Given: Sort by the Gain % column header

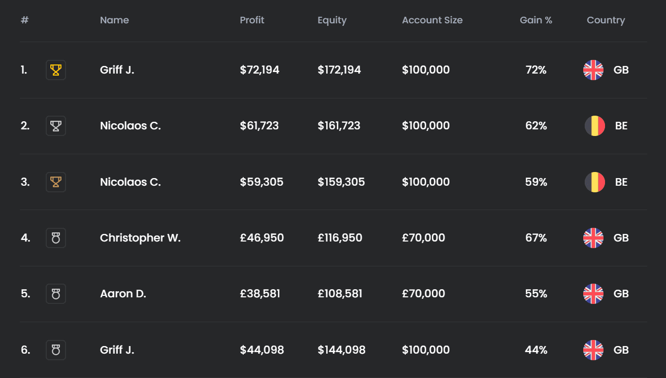Looking at the screenshot, I should pyautogui.click(x=536, y=20).
